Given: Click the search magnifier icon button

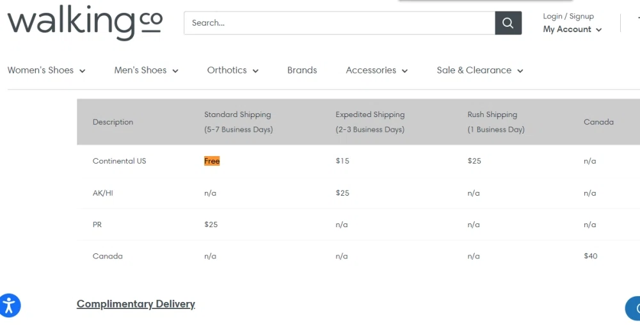Looking at the screenshot, I should point(508,23).
